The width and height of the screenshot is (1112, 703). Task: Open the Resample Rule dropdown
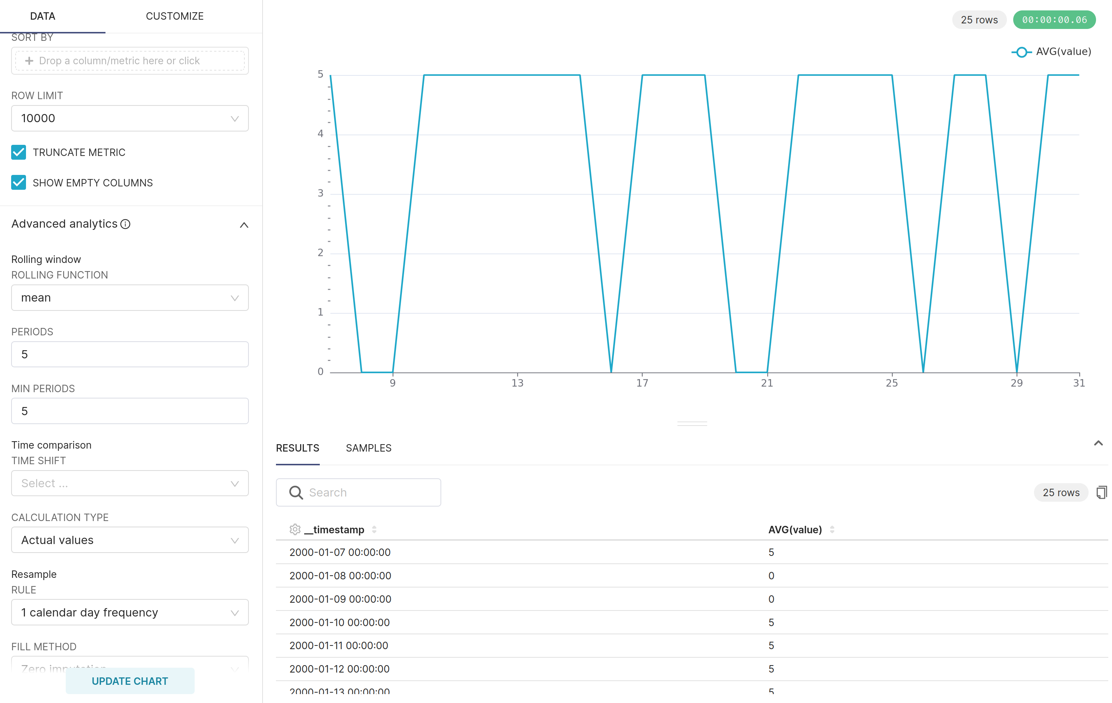click(x=130, y=613)
